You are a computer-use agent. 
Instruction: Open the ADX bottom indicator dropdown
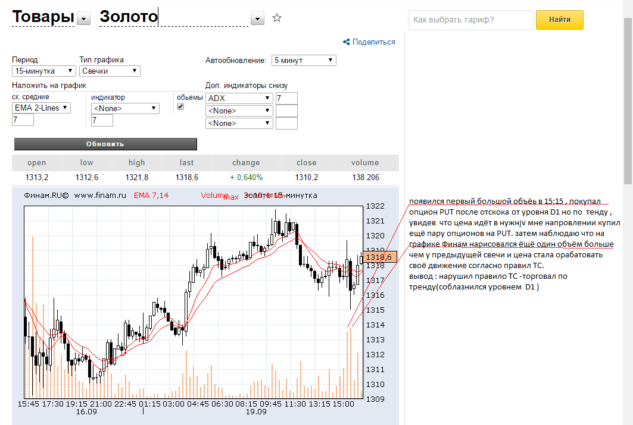point(239,98)
